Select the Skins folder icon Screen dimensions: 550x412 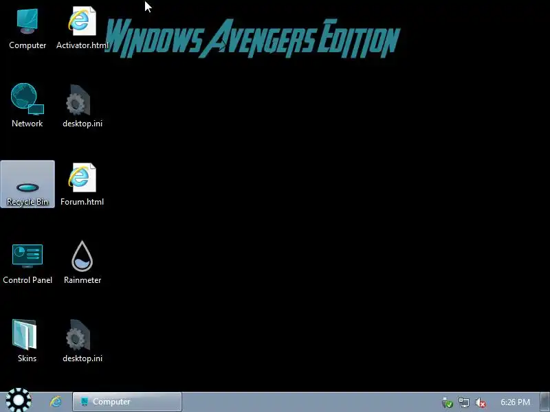pyautogui.click(x=27, y=341)
